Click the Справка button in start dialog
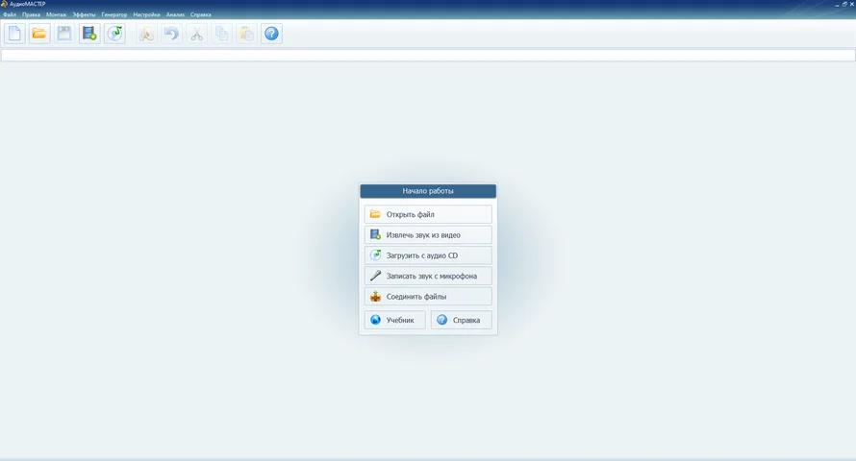Screen dimensions: 856x461 (x=462, y=320)
